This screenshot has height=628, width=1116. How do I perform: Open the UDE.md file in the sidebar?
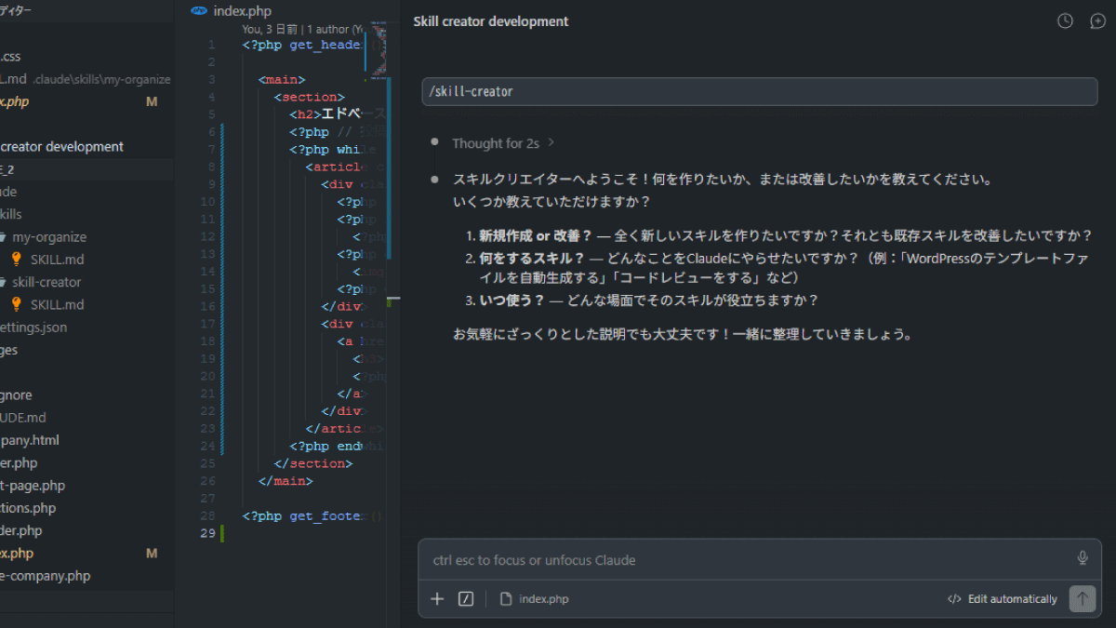(23, 418)
